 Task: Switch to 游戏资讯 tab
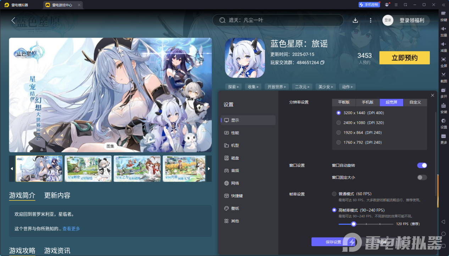tap(57, 251)
